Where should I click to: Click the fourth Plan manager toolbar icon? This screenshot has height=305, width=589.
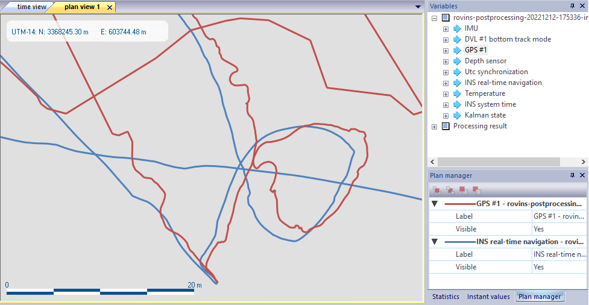476,190
